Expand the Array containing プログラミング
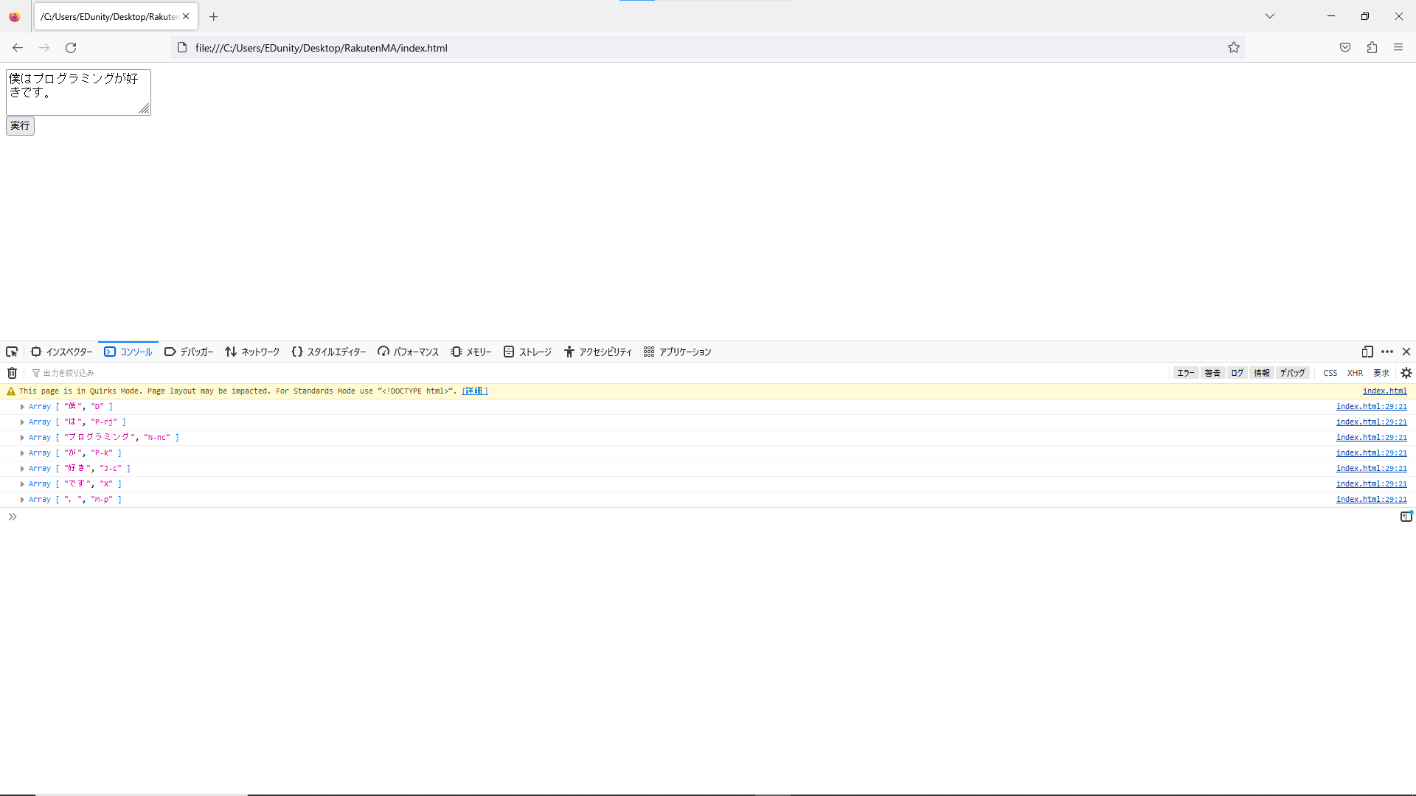Image resolution: width=1416 pixels, height=796 pixels. pyautogui.click(x=21, y=437)
